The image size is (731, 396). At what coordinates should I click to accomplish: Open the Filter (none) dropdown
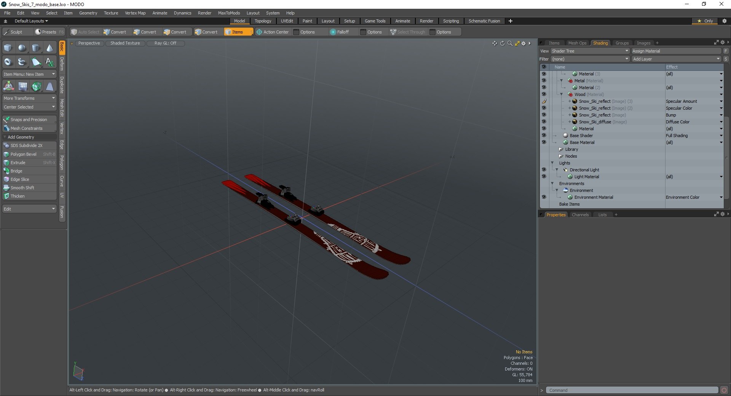tap(590, 59)
